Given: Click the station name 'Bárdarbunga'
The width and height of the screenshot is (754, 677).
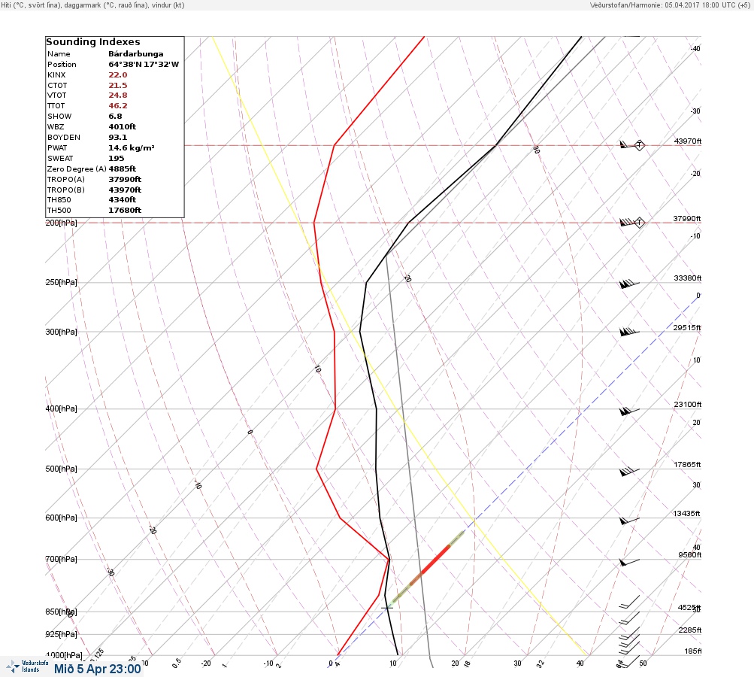Looking at the screenshot, I should click(135, 54).
